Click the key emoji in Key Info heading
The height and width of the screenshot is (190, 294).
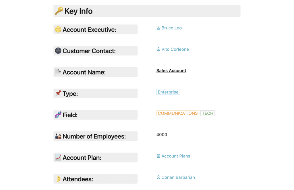coord(59,11)
